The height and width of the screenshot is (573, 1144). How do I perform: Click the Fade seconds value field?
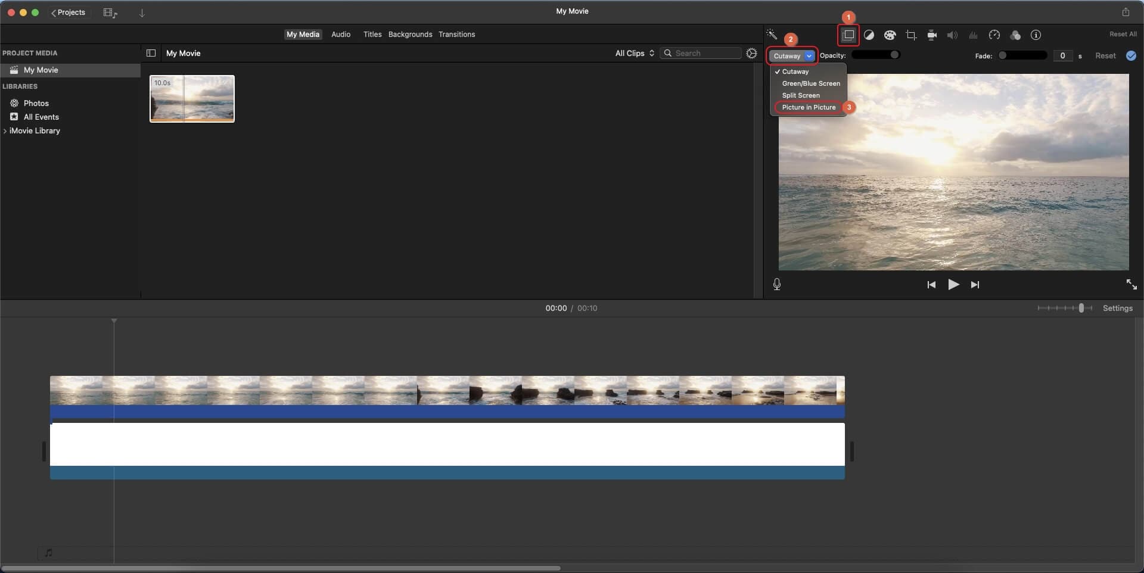(x=1062, y=55)
